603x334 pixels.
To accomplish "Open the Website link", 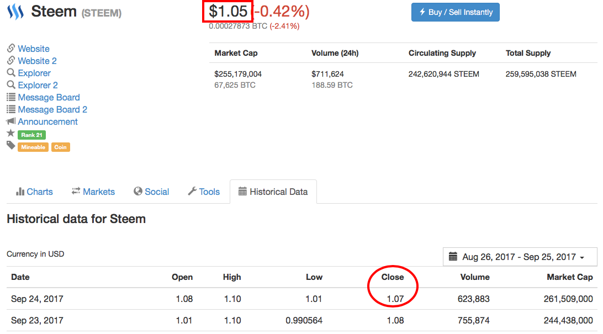I will [x=34, y=49].
